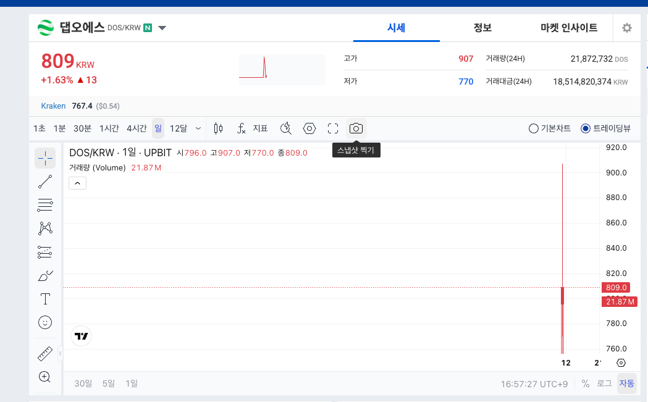Image resolution: width=648 pixels, height=402 pixels.
Task: Select the Text annotation tool
Action: 45,299
